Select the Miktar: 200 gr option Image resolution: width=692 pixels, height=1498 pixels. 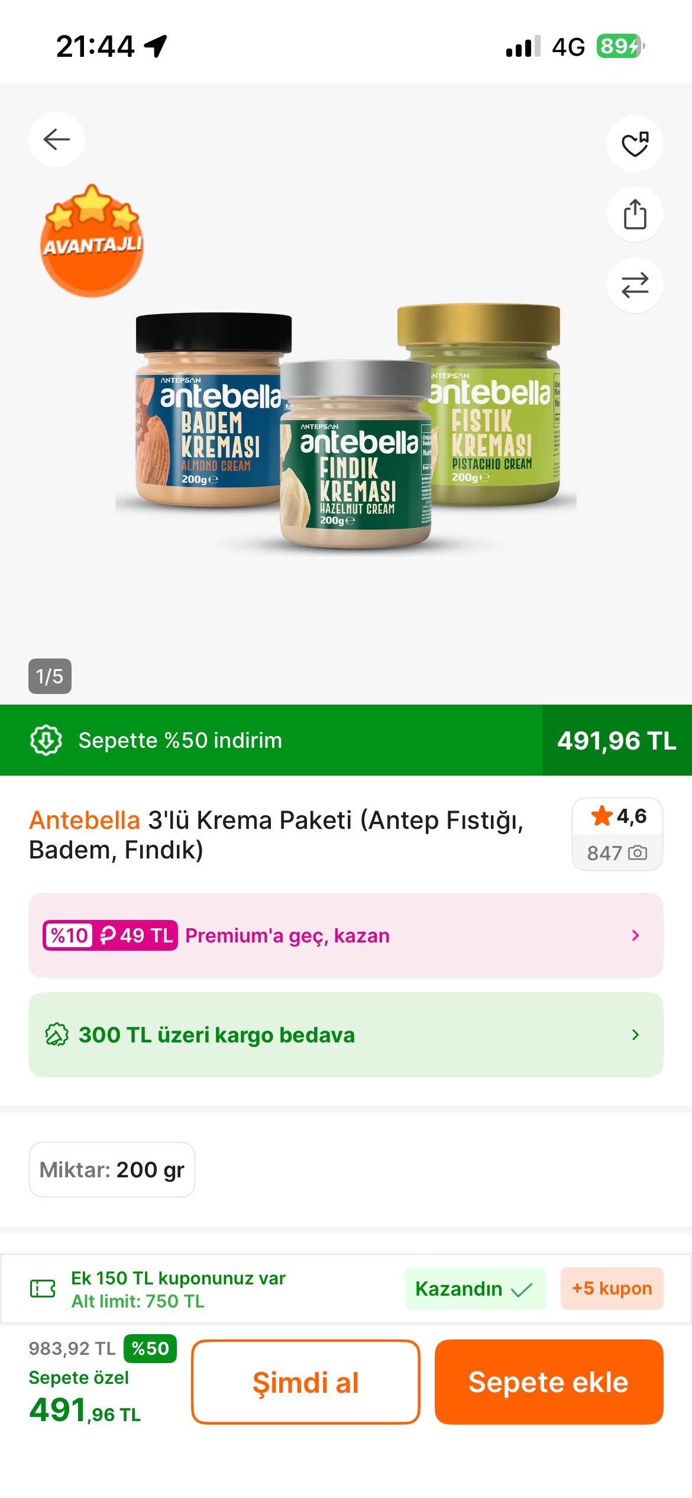click(x=112, y=1170)
